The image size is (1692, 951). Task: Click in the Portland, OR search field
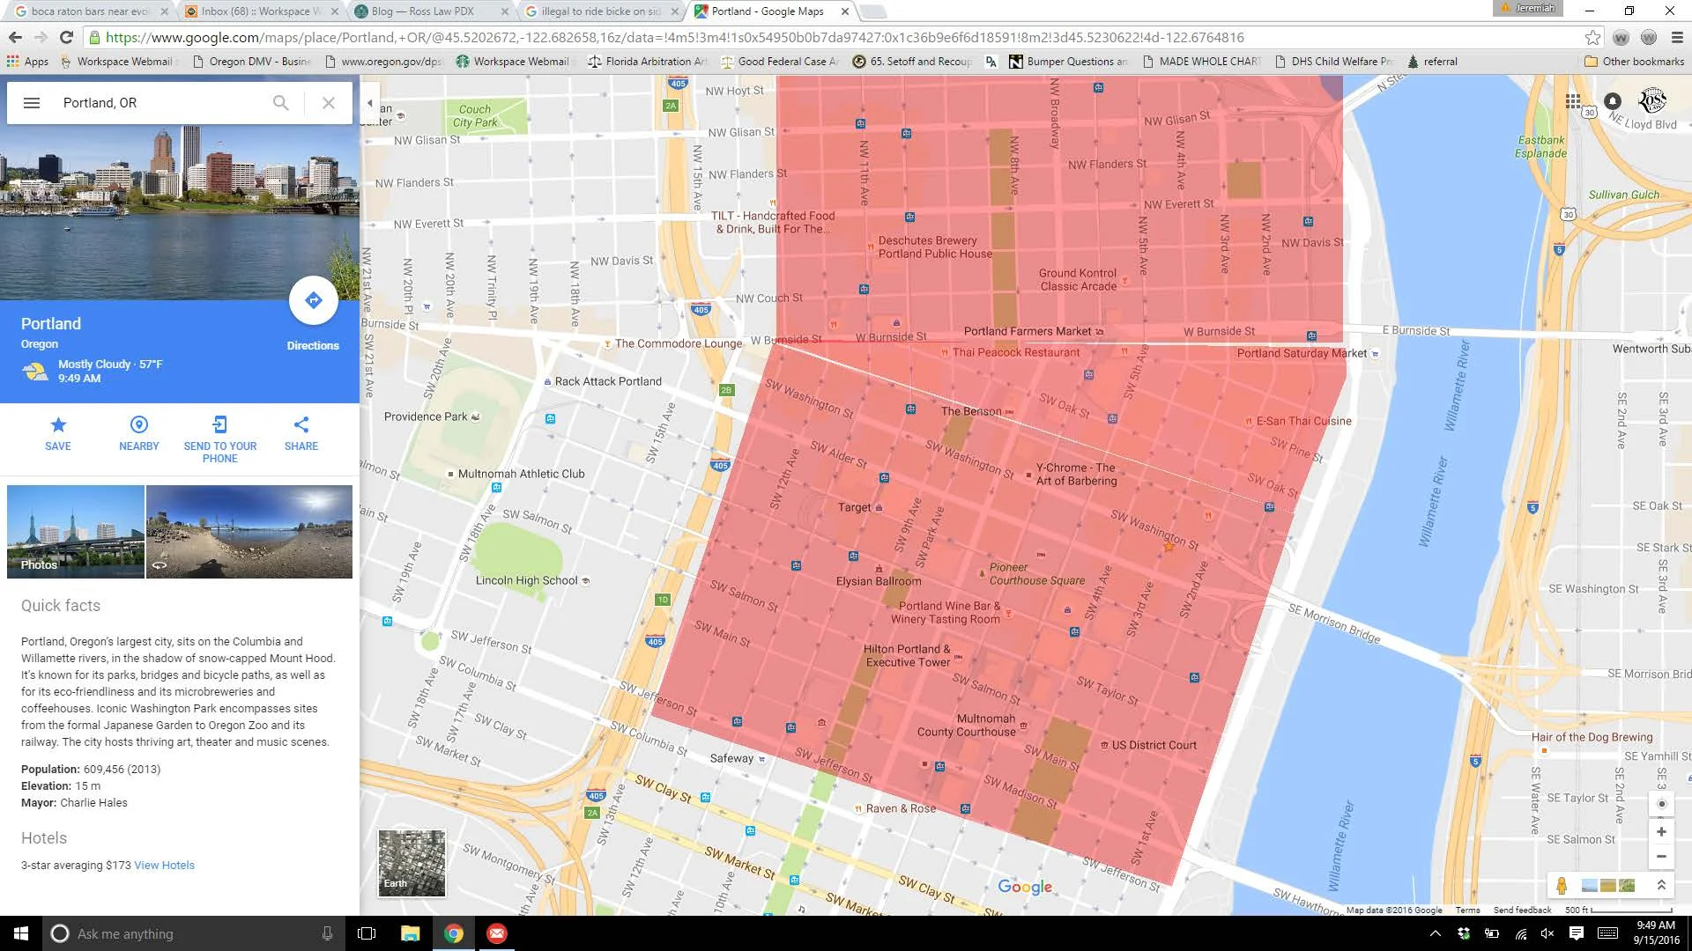[159, 103]
